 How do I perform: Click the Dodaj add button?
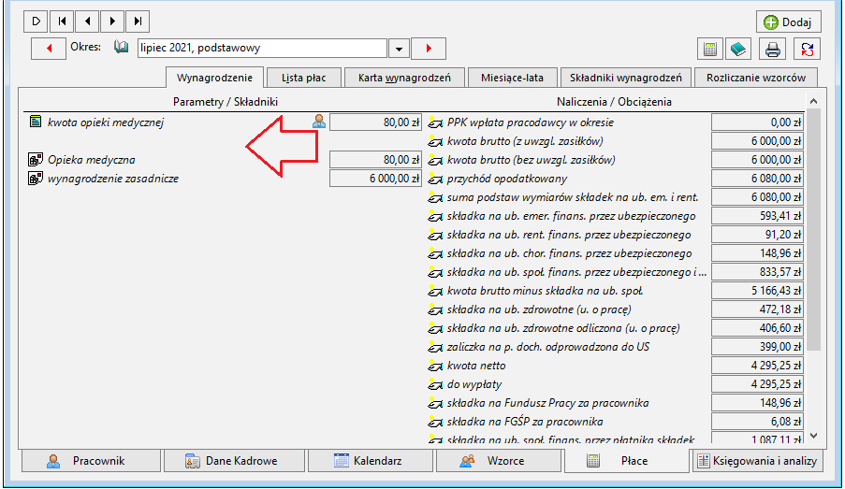[789, 22]
